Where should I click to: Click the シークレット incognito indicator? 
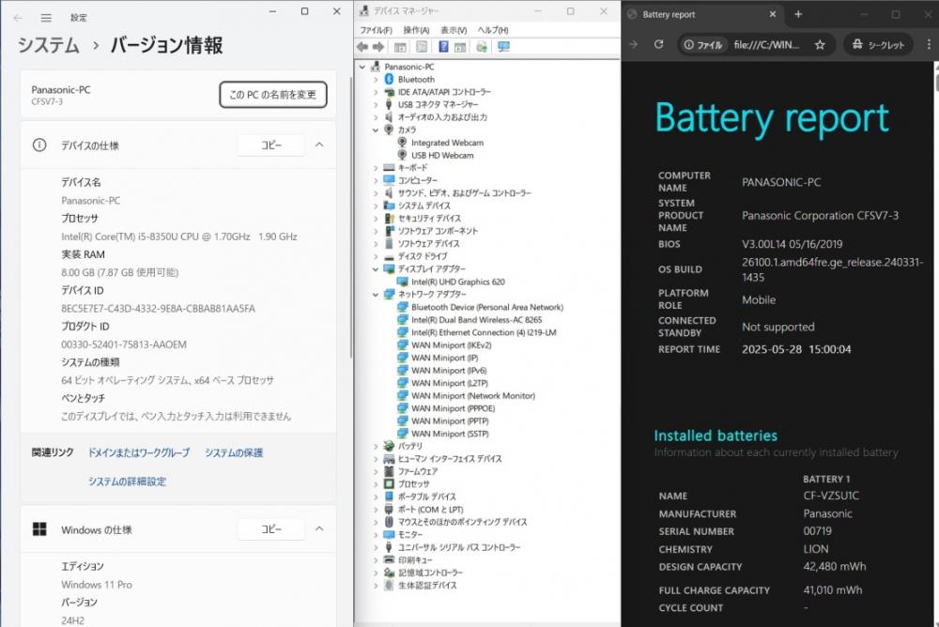pyautogui.click(x=878, y=44)
